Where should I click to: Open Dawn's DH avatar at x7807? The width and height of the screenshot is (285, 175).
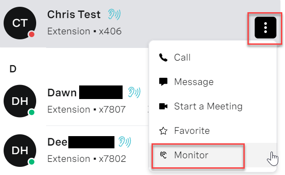point(20,101)
